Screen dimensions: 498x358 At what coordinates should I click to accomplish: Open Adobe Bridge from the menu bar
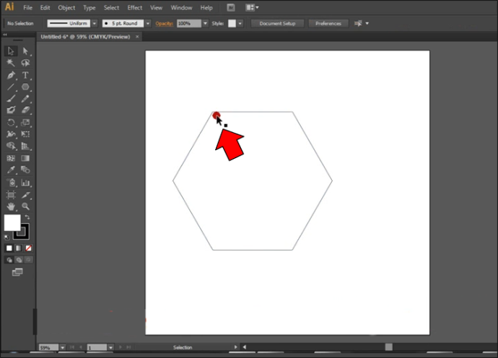pos(231,8)
